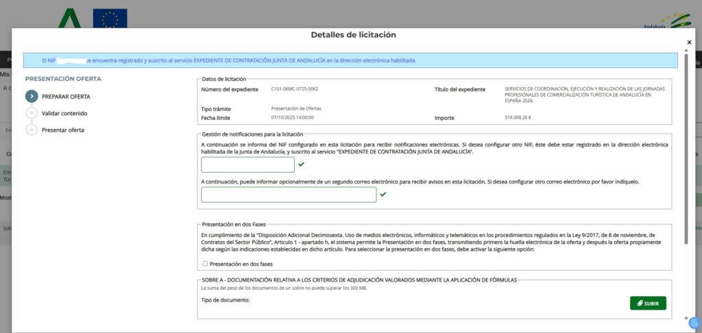Click the Andalucía logo at top right
Image resolution: width=702 pixels, height=333 pixels.
tap(667, 21)
